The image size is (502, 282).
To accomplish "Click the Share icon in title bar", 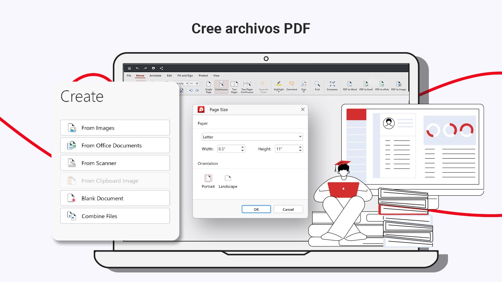I will (x=161, y=68).
